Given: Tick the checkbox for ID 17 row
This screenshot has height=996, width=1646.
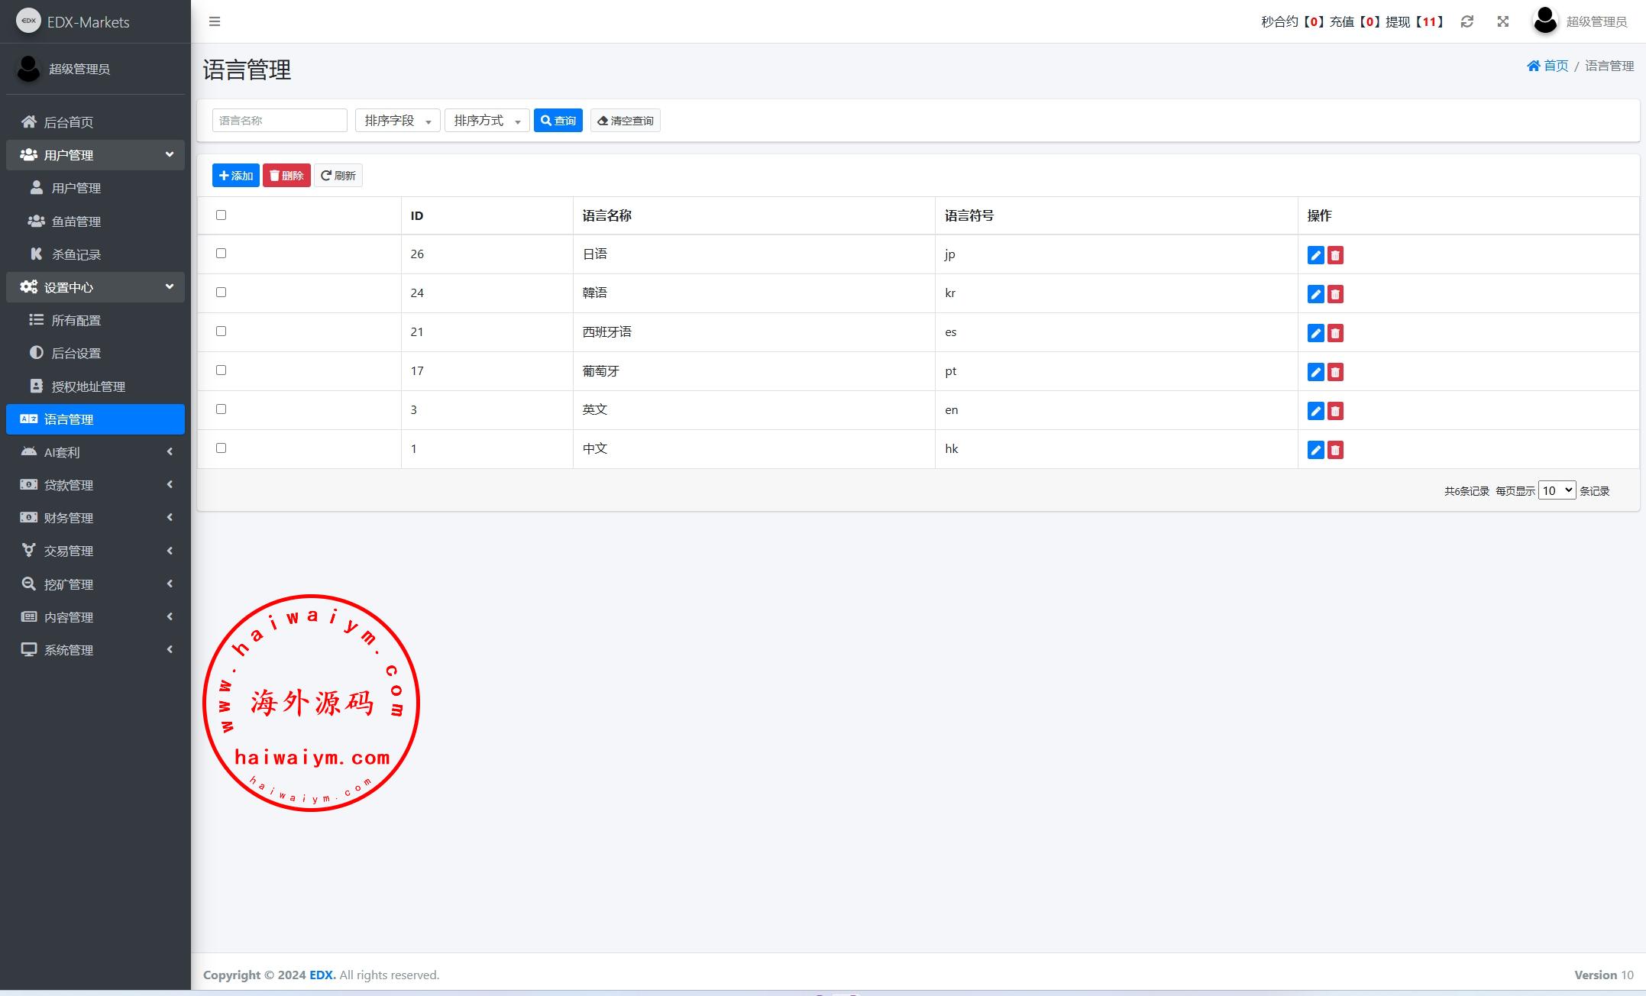Looking at the screenshot, I should tap(222, 370).
